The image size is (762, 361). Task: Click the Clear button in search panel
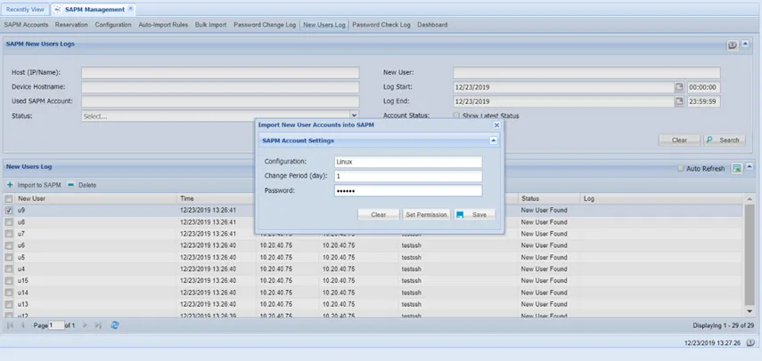[x=679, y=140]
